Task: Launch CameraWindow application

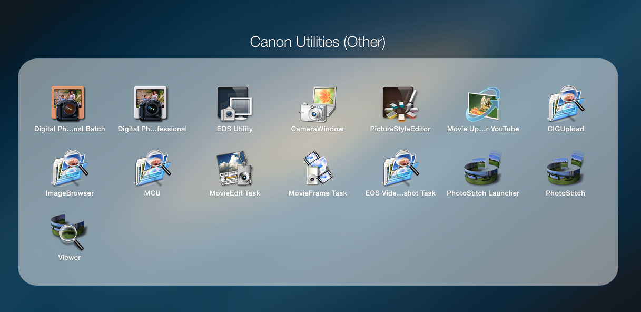Action: (317, 104)
